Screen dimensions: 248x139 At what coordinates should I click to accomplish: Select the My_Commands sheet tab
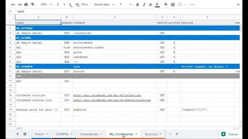[x=121, y=134]
